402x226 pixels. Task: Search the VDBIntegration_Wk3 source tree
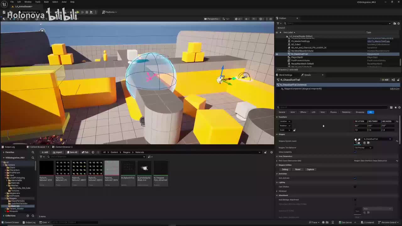[x=33, y=158]
